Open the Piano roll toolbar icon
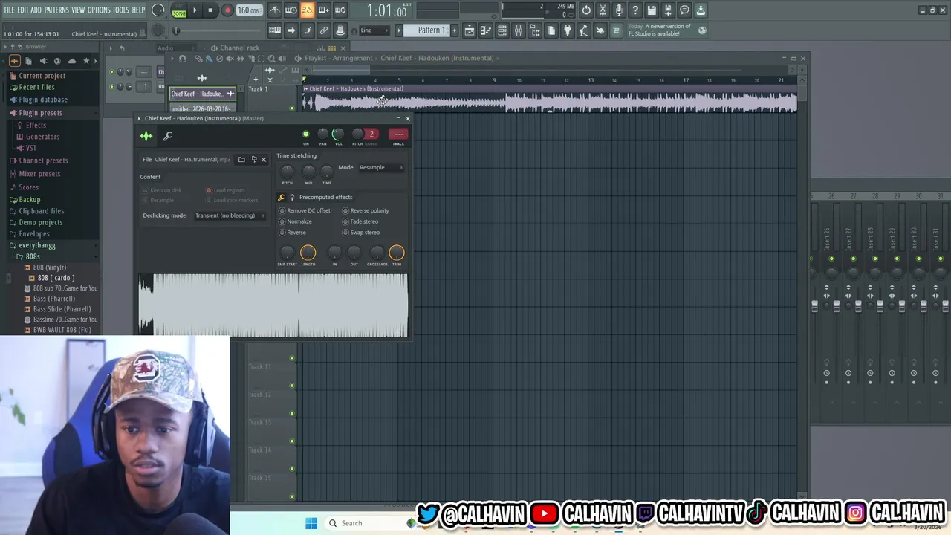The height and width of the screenshot is (535, 951). 486,30
